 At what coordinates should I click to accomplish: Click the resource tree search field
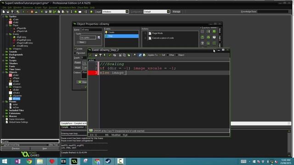pyautogui.click(x=30, y=141)
